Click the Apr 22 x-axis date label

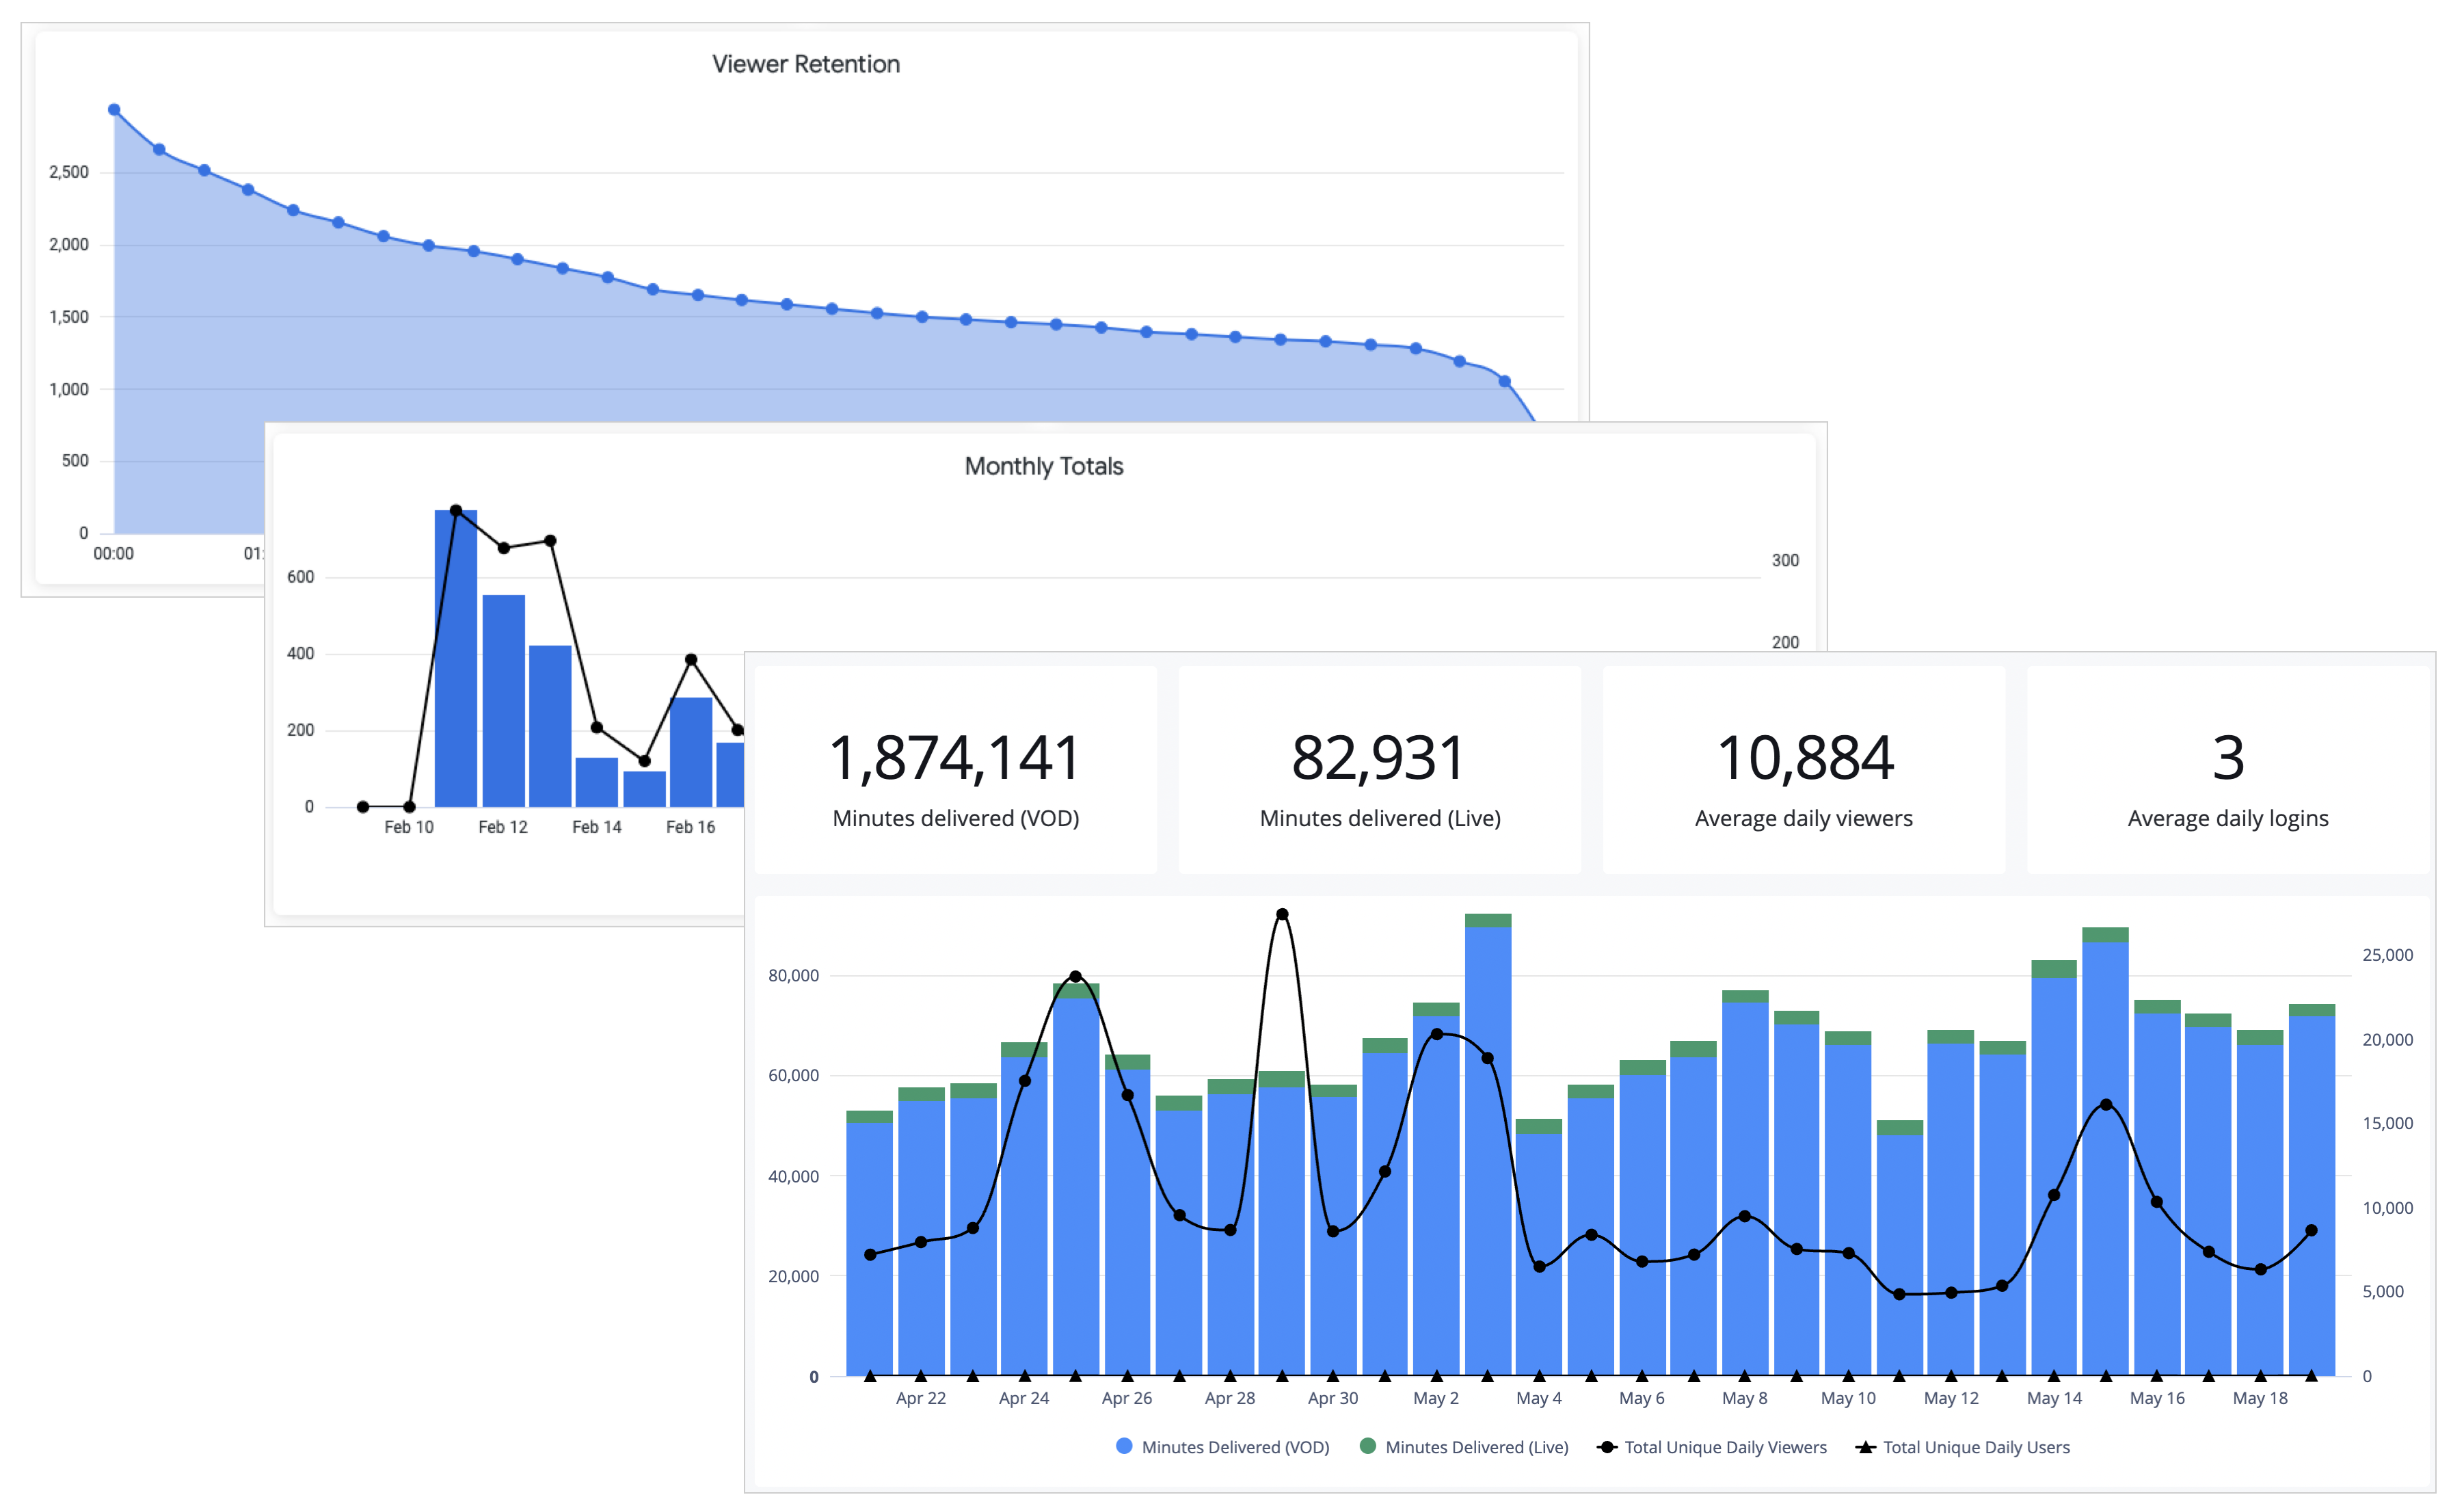point(920,1398)
